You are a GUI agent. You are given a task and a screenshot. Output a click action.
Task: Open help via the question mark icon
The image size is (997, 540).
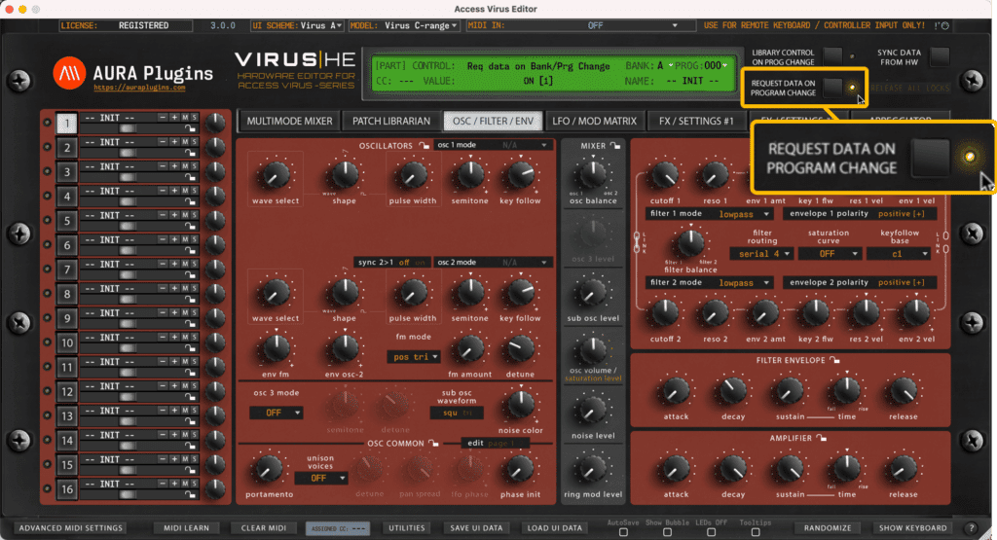coord(971,528)
